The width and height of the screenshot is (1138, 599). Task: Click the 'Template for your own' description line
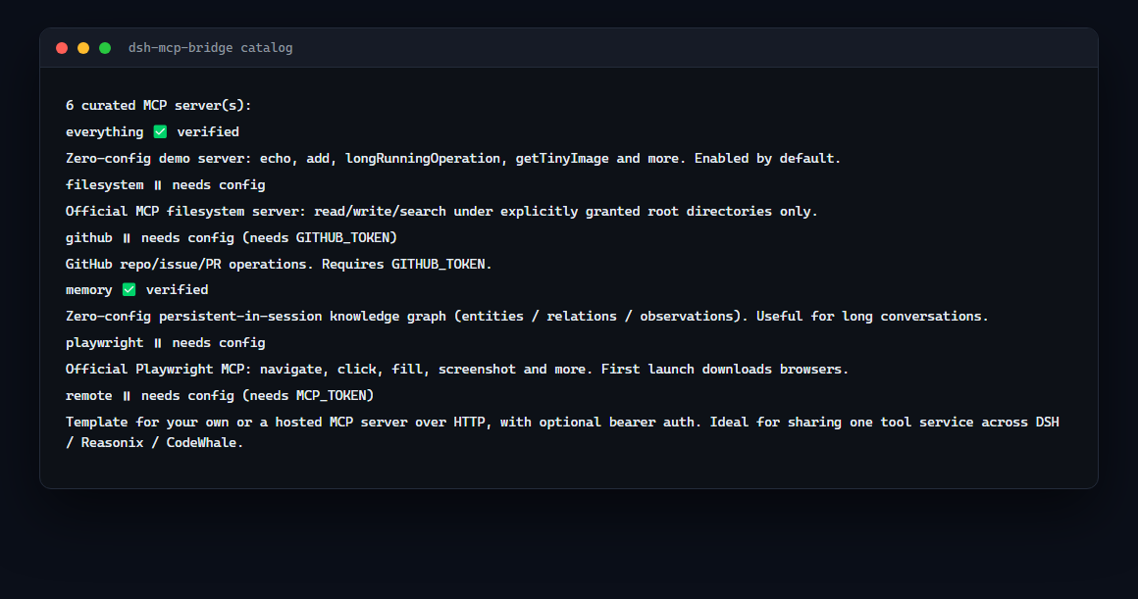(562, 423)
